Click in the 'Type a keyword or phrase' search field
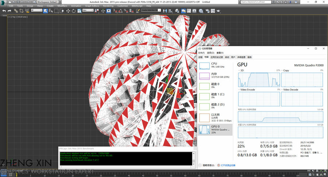Viewport: 328px width, 177px height. point(255,2)
